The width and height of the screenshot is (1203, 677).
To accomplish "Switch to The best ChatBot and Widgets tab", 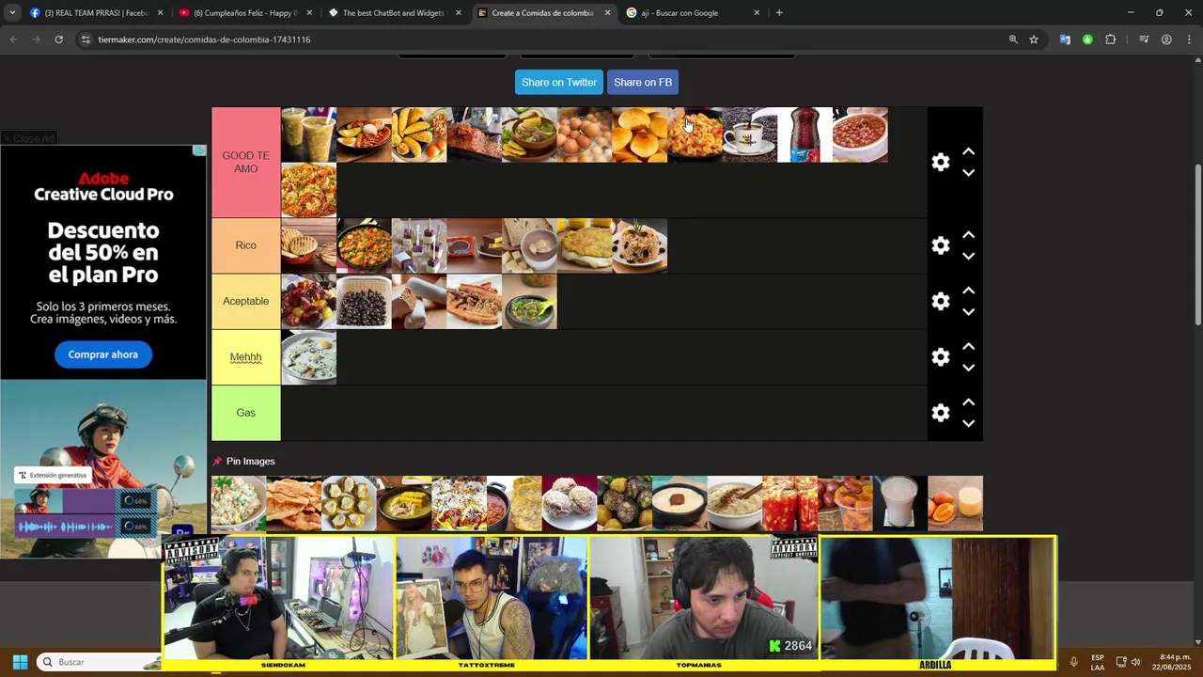I will click(393, 13).
